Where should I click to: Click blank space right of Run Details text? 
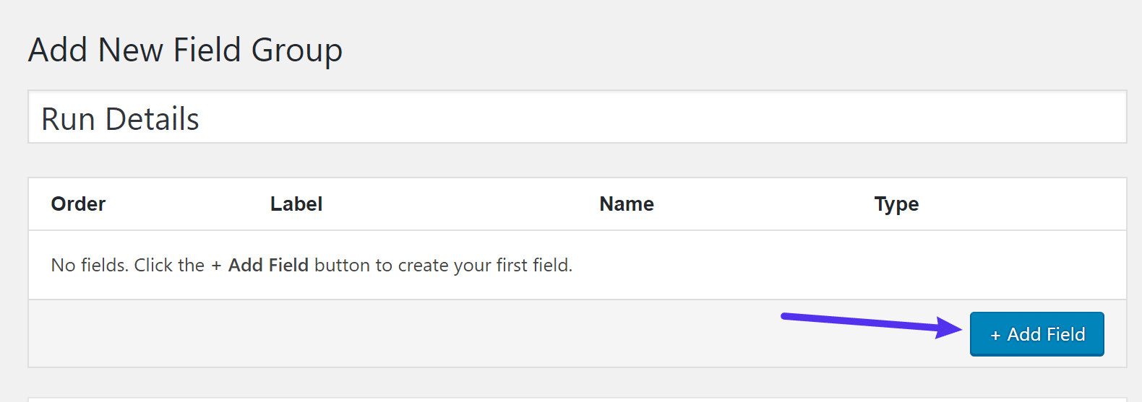click(651, 118)
